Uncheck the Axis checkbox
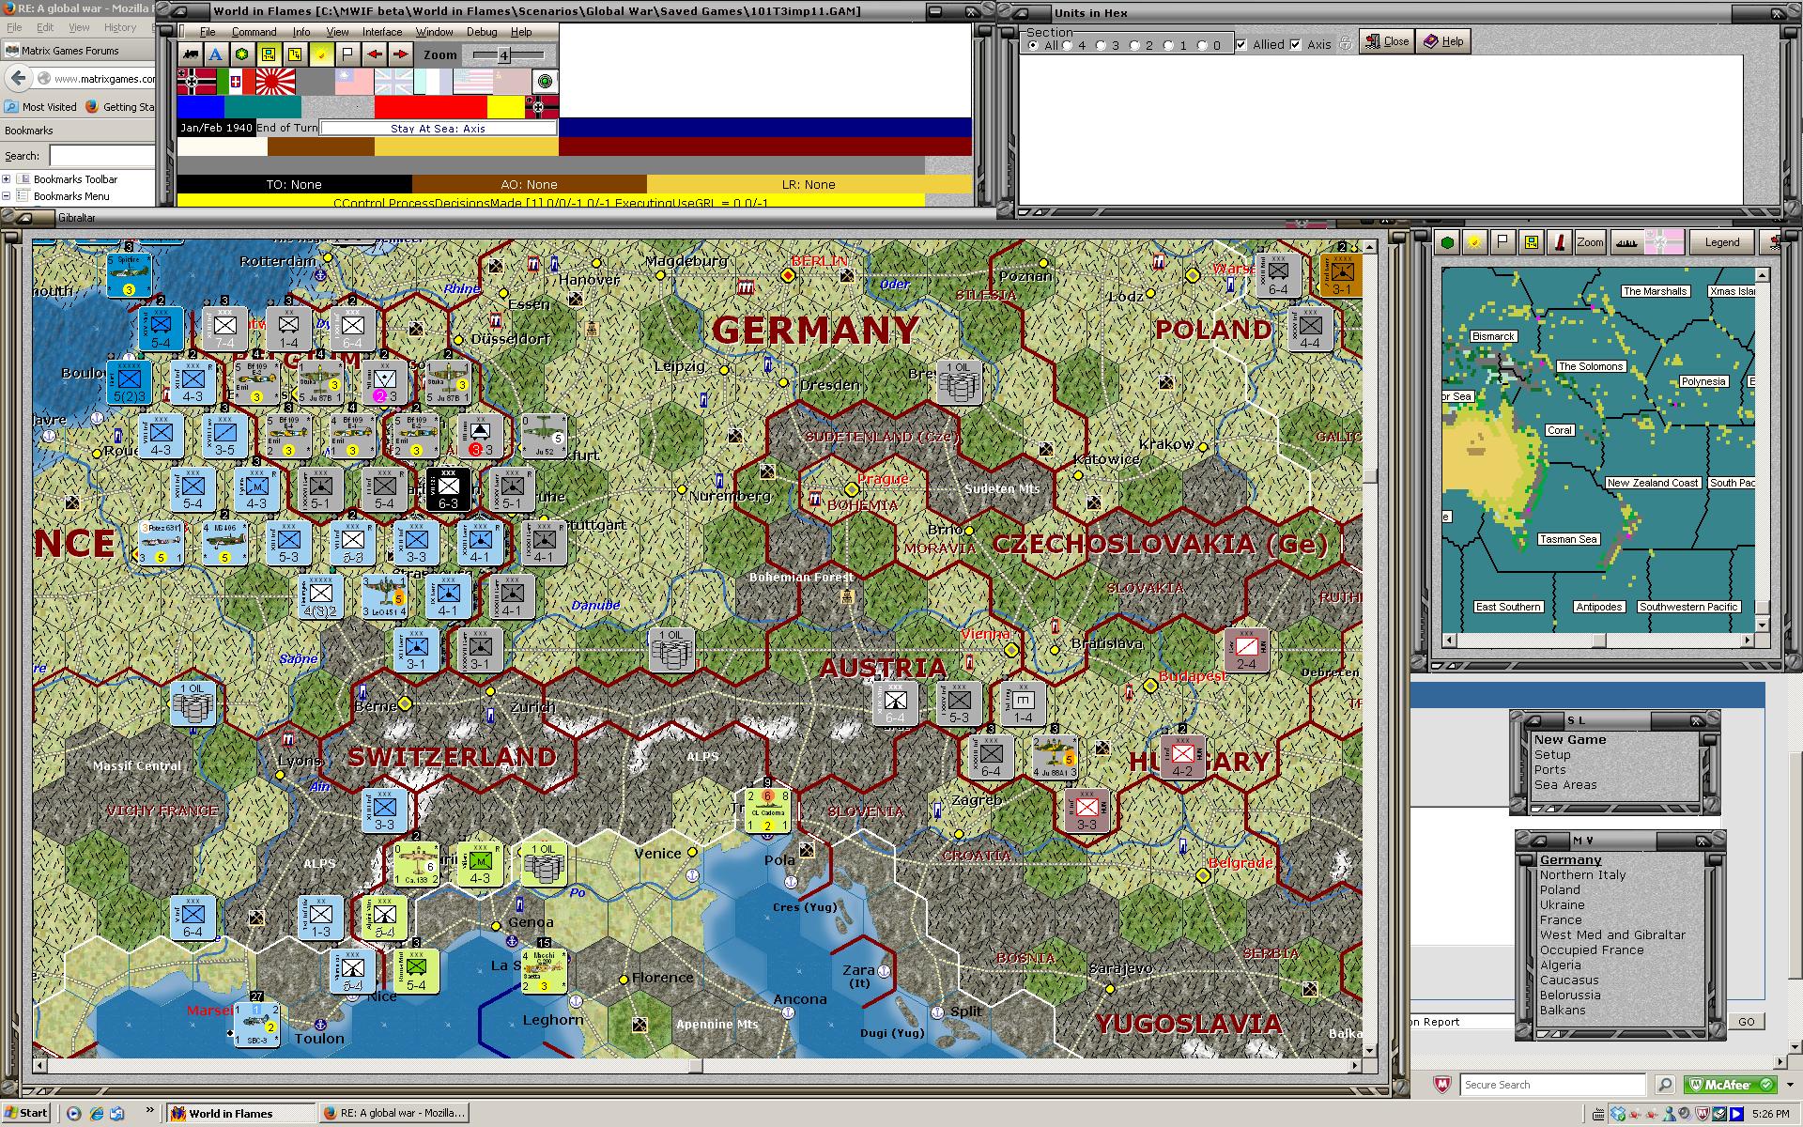 [x=1296, y=44]
